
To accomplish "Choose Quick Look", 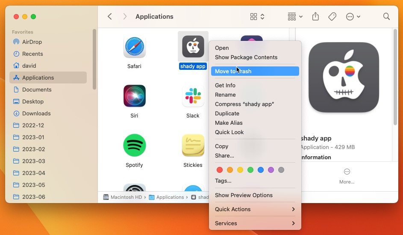I will click(255, 132).
